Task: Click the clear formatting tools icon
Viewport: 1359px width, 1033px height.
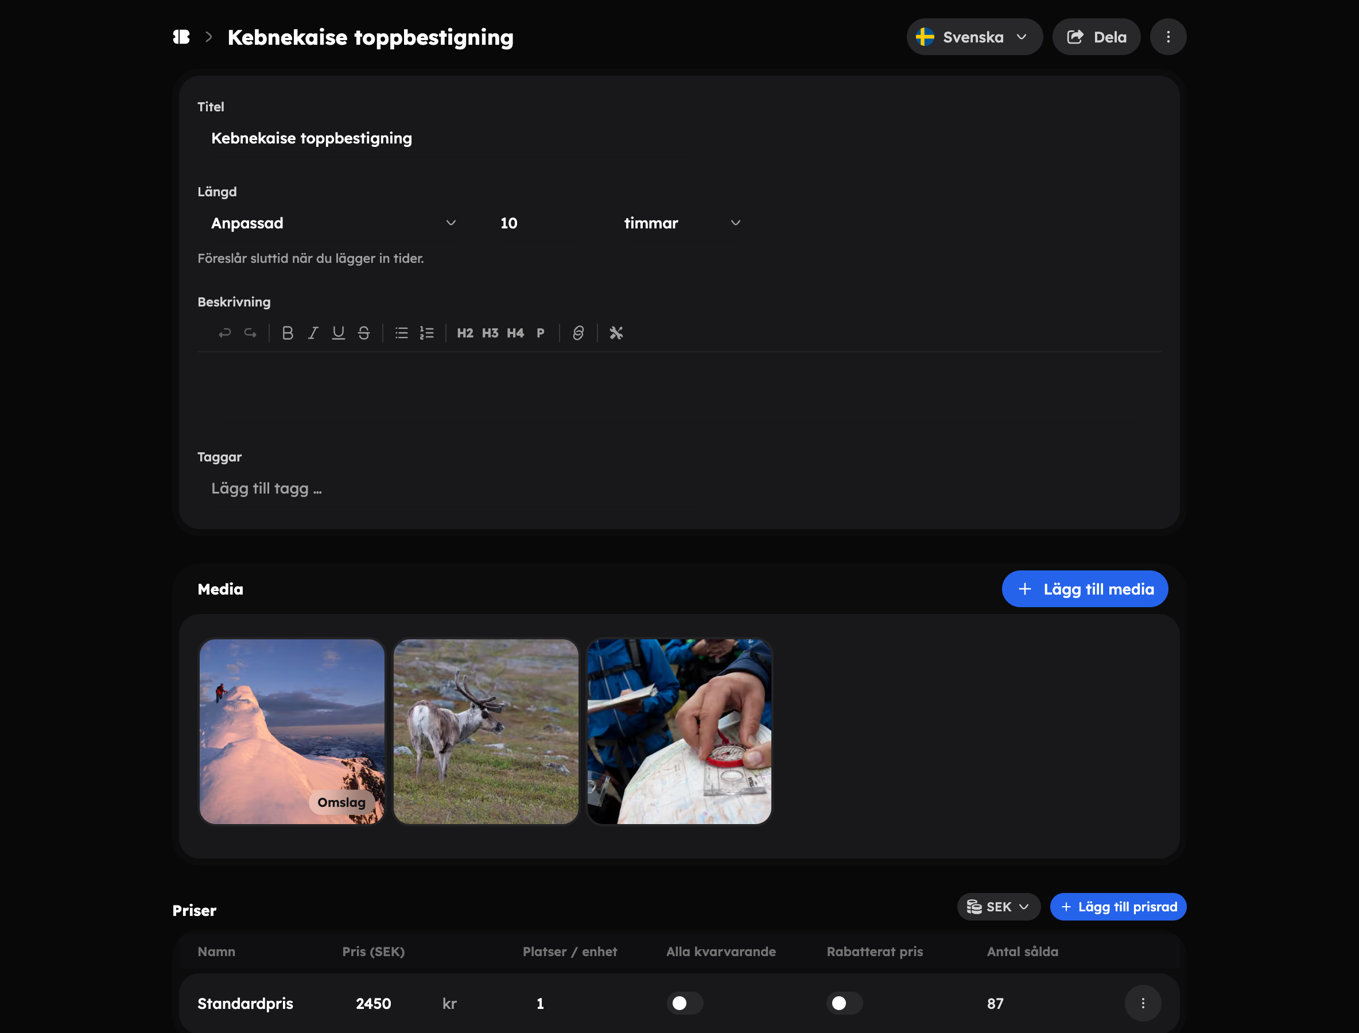Action: pos(616,333)
